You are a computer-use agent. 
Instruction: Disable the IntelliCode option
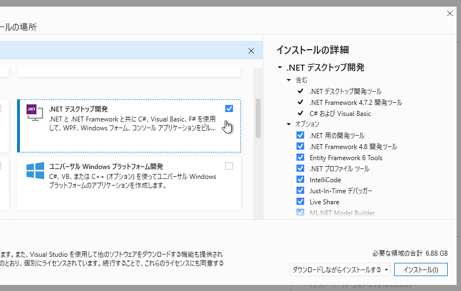point(300,179)
